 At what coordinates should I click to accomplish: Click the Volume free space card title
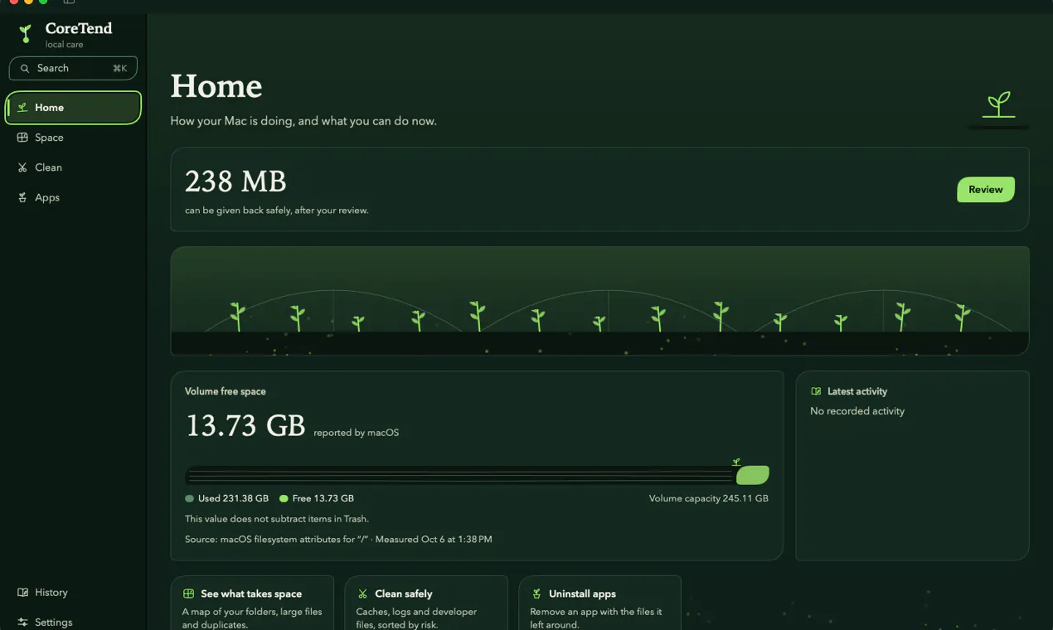click(x=226, y=391)
